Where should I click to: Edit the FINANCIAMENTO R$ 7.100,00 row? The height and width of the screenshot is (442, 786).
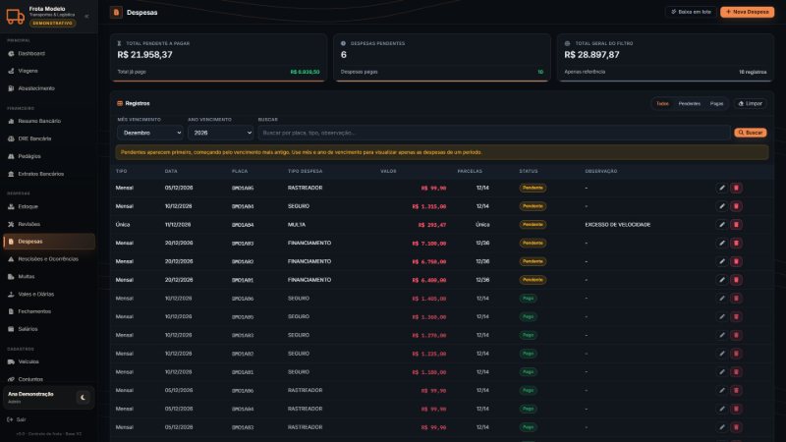(x=722, y=243)
